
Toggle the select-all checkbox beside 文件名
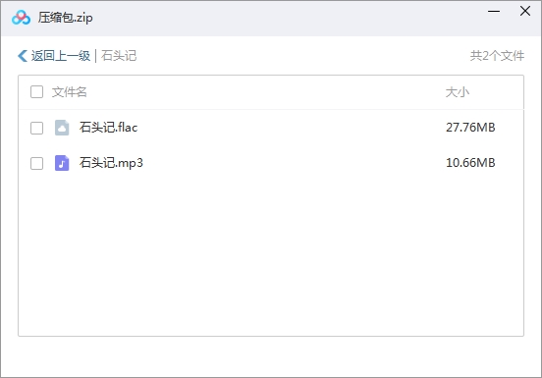coord(36,92)
